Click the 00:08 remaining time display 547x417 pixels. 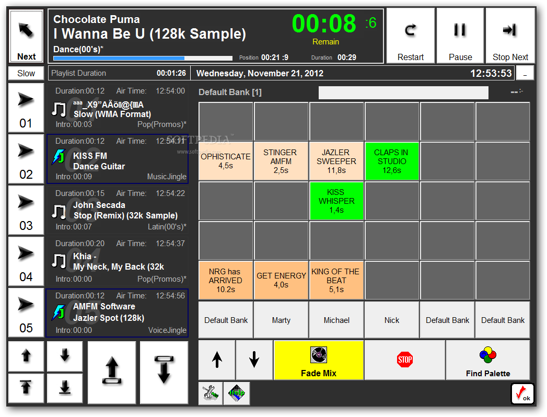[x=324, y=24]
